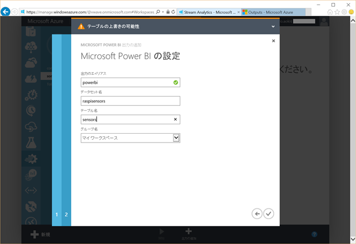Open the help question mark icon
This screenshot has width=356, height=244.
(x=314, y=234)
